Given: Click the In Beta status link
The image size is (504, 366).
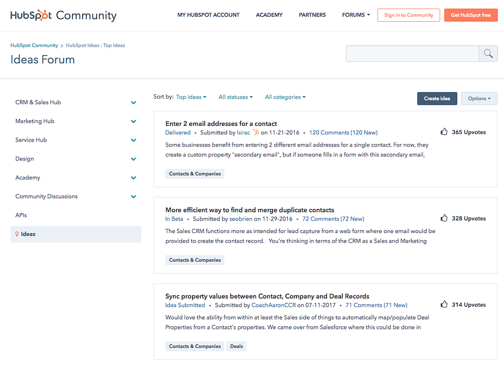Looking at the screenshot, I should tap(174, 219).
